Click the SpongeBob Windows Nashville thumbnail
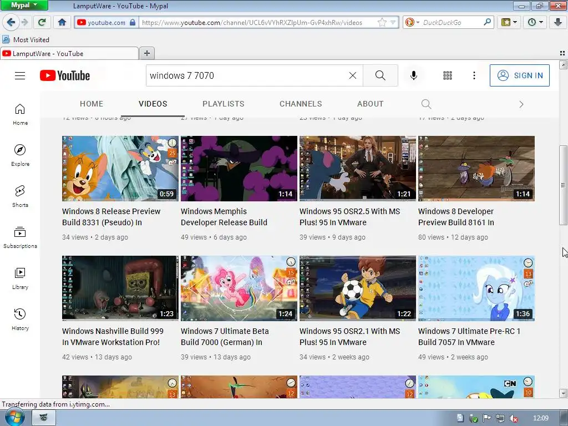568x426 pixels. [x=120, y=288]
